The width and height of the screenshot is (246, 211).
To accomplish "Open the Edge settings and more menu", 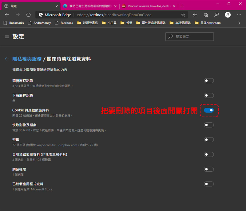I will click(239, 15).
